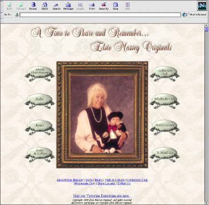Open the Dolls oval button
209x205 pixels.
[39, 101]
